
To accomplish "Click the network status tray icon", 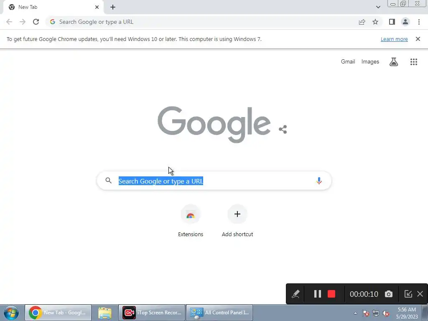I will click(x=376, y=313).
